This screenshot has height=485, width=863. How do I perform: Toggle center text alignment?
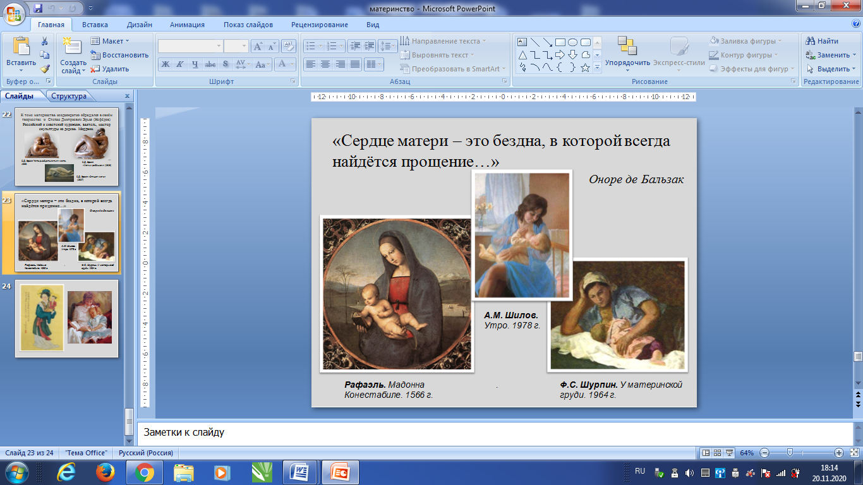coord(325,64)
